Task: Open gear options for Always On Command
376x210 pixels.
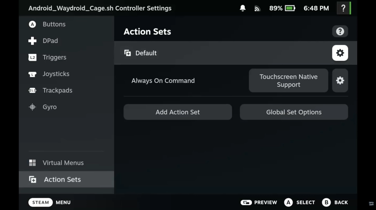Action: [x=340, y=81]
